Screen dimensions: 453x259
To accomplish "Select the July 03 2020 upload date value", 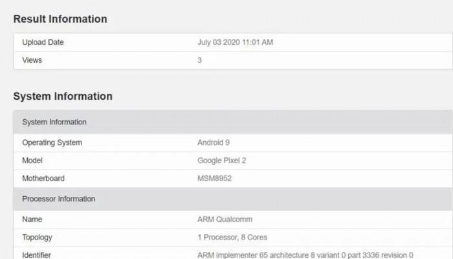I will coord(235,42).
